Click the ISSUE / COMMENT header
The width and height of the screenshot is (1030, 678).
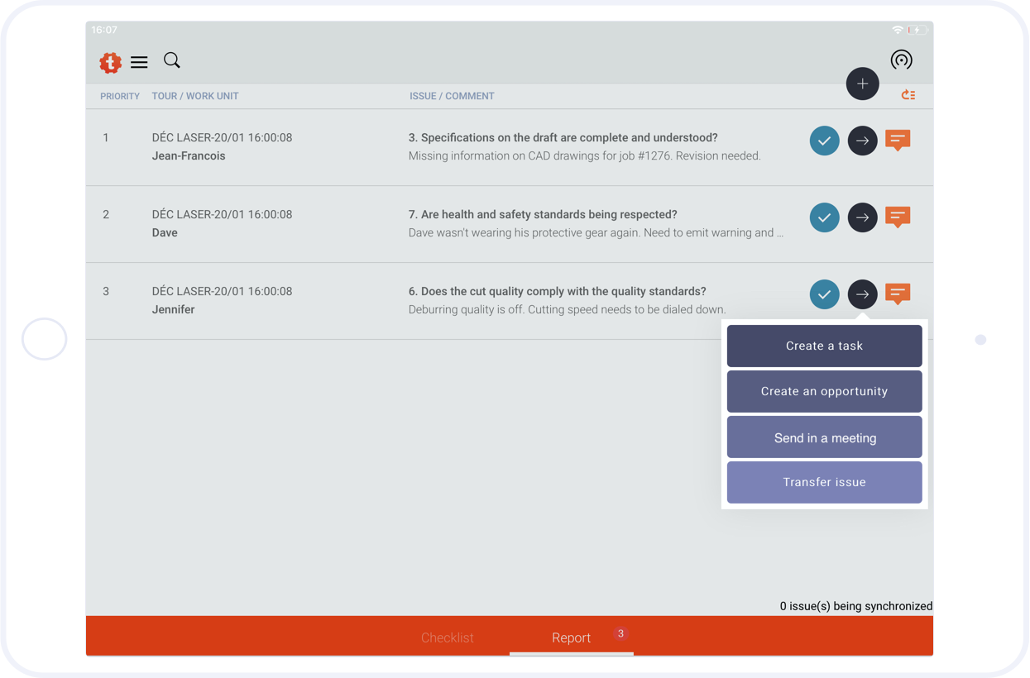tap(452, 96)
